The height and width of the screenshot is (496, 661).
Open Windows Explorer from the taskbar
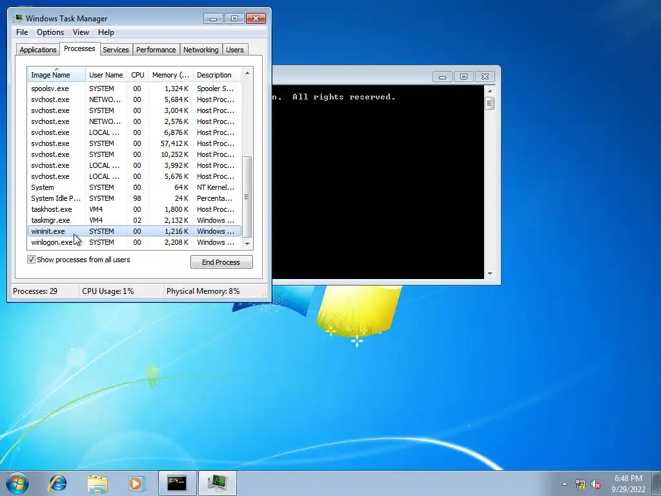pyautogui.click(x=97, y=483)
